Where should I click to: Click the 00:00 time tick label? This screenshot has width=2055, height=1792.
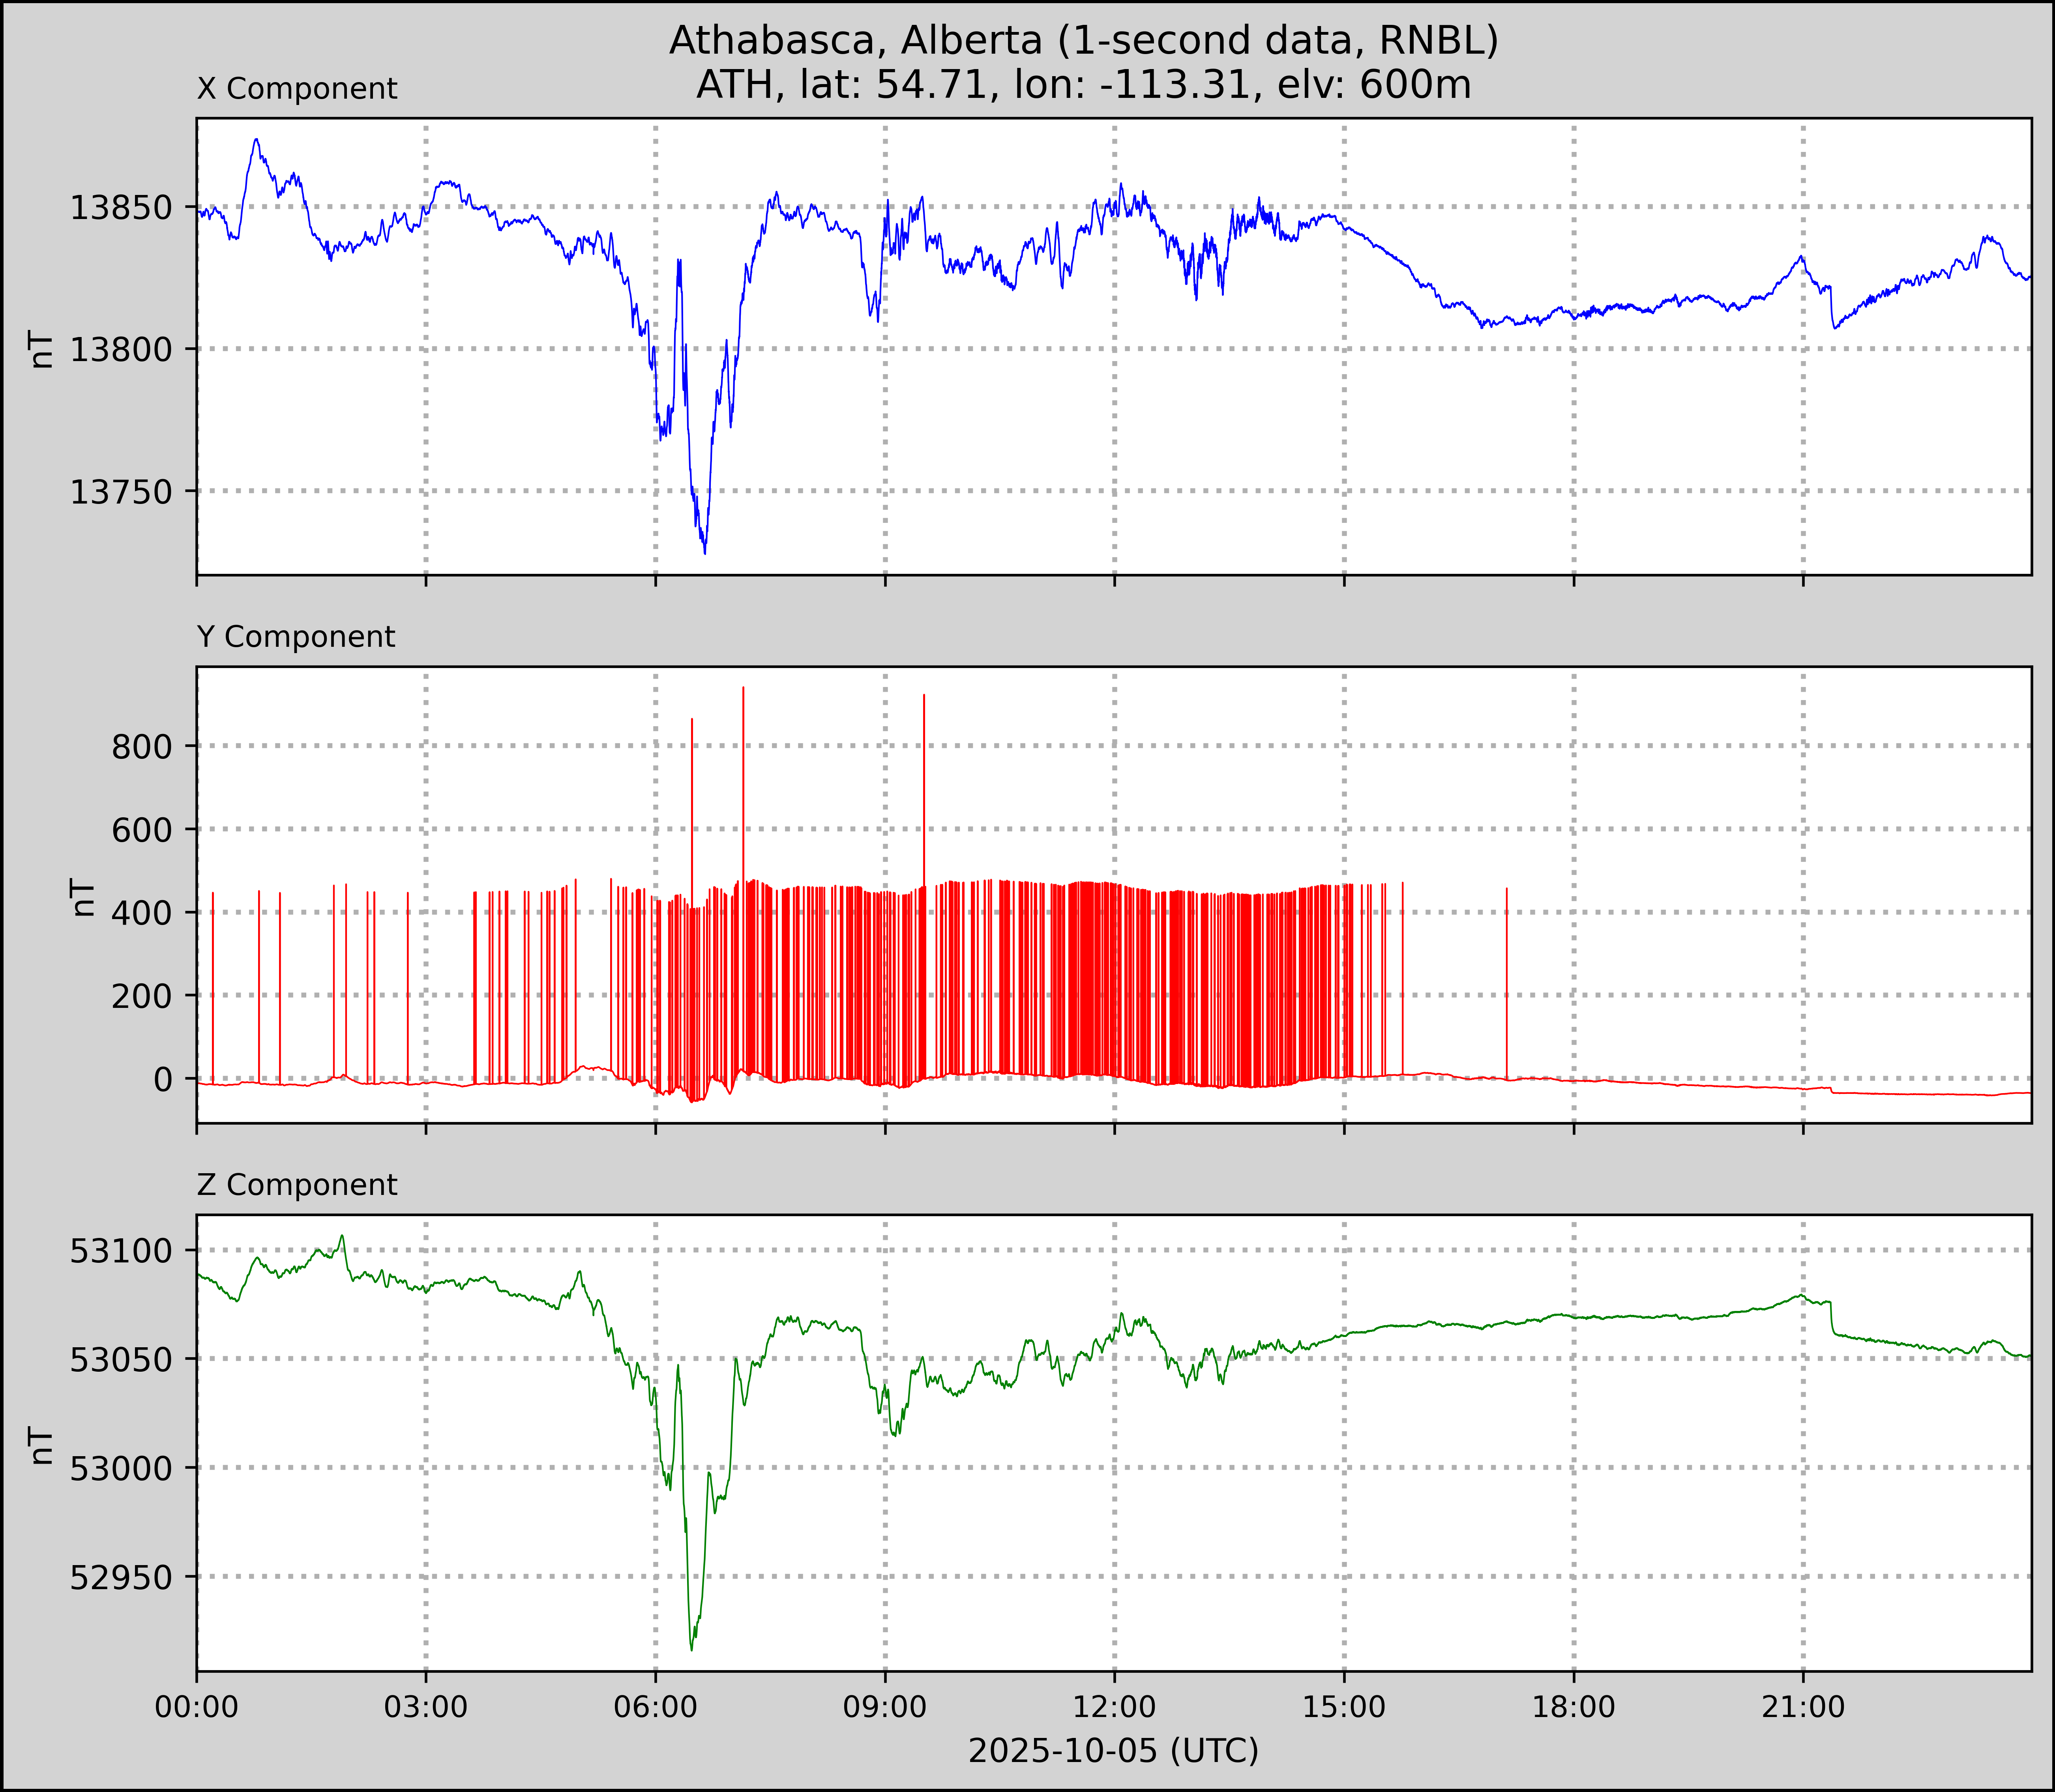(197, 1707)
